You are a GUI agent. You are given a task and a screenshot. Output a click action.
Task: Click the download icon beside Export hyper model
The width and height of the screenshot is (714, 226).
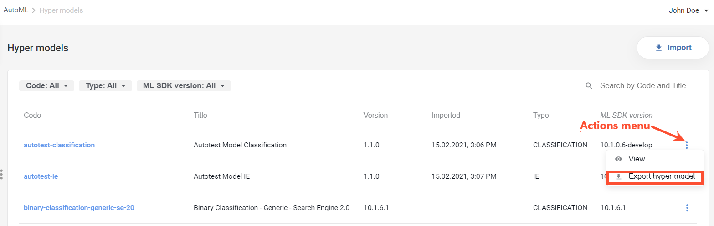[x=619, y=176]
